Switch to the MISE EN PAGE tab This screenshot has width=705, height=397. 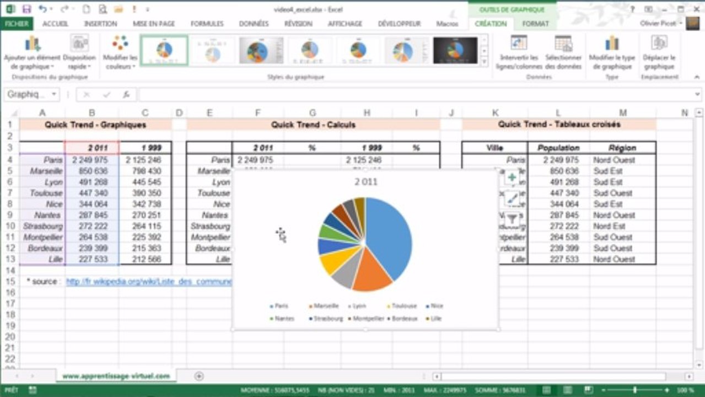point(154,24)
